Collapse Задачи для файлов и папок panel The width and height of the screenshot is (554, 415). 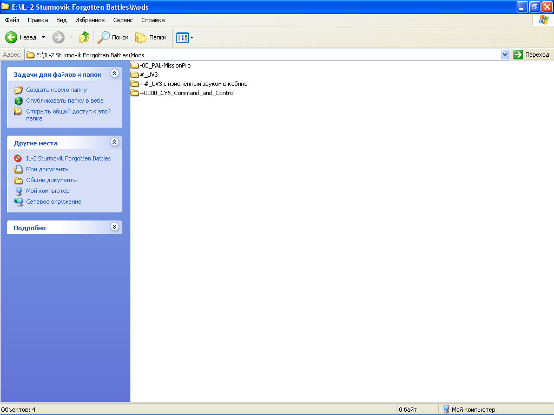(114, 73)
